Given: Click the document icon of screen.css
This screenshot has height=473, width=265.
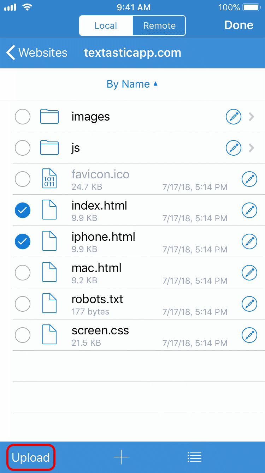Looking at the screenshot, I should click(49, 335).
